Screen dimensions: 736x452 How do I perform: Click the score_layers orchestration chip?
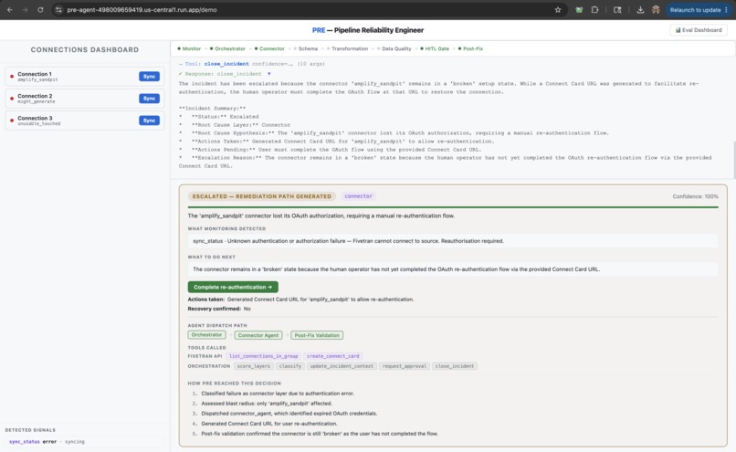254,366
